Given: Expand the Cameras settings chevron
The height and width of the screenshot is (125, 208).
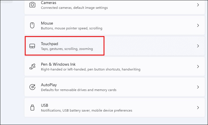Looking at the screenshot, I should tap(198, 5).
